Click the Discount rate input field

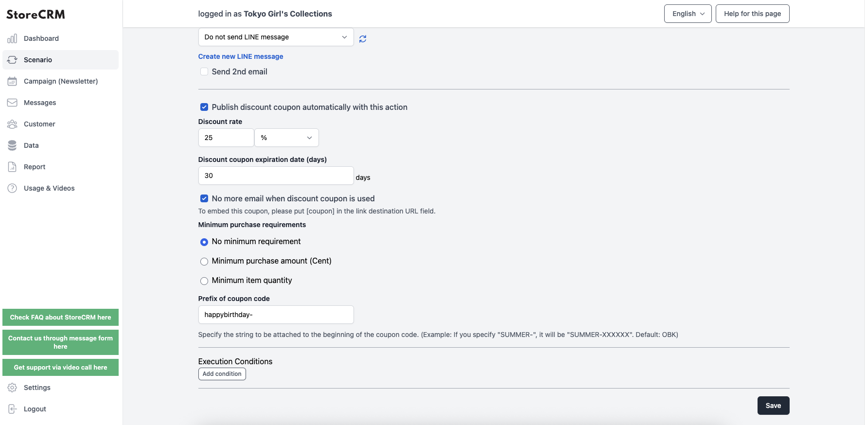[226, 138]
